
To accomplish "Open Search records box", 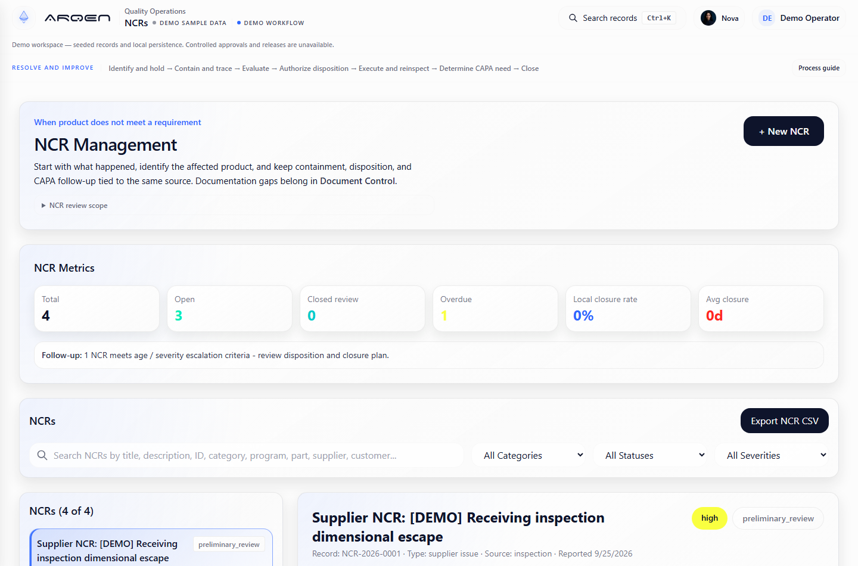I will click(622, 18).
